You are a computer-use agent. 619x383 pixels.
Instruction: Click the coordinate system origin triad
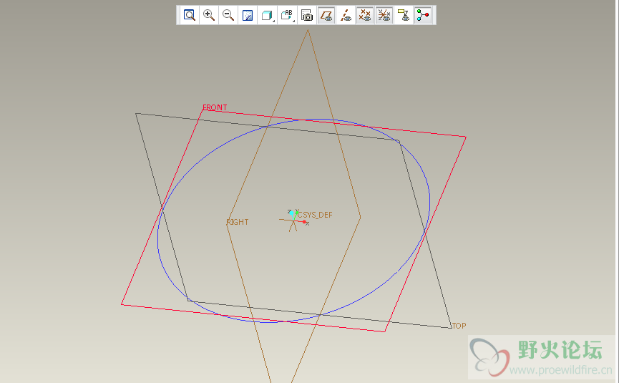293,220
